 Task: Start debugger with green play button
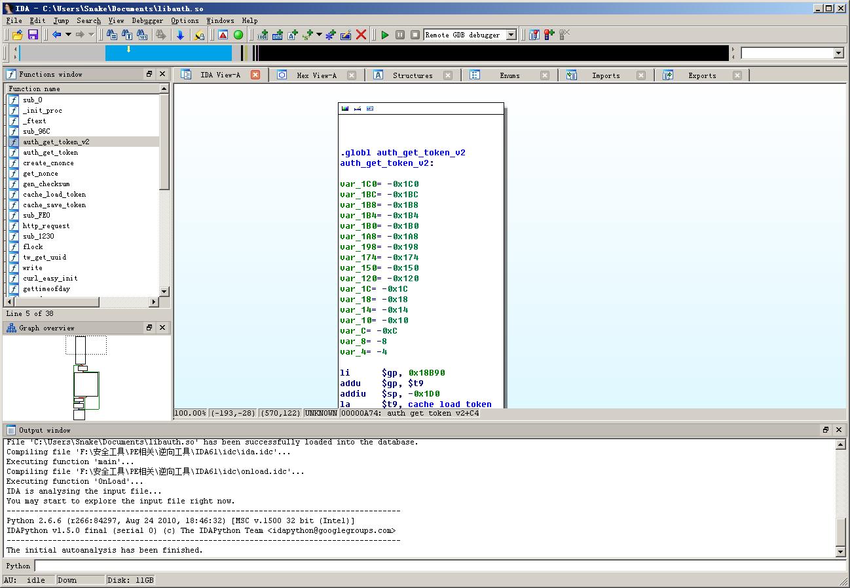coord(385,35)
